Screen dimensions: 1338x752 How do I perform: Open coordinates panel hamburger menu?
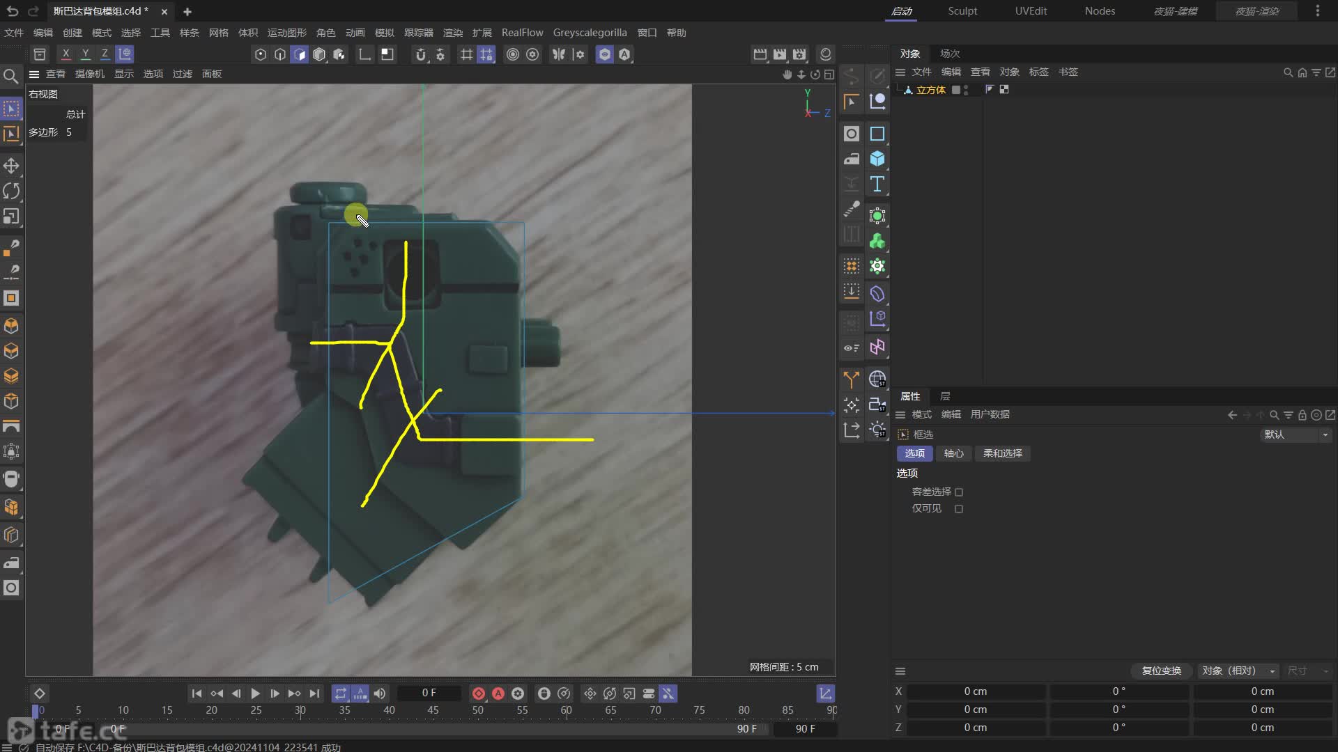[x=900, y=671]
